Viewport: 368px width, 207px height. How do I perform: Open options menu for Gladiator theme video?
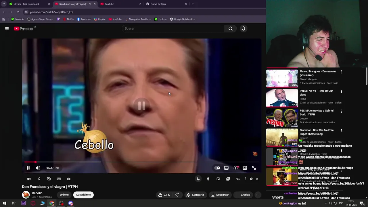point(341,131)
